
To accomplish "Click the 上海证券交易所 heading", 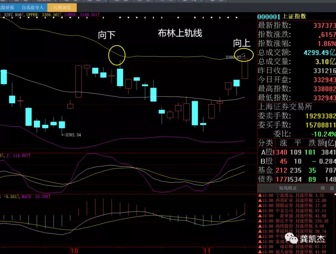I will click(285, 107).
